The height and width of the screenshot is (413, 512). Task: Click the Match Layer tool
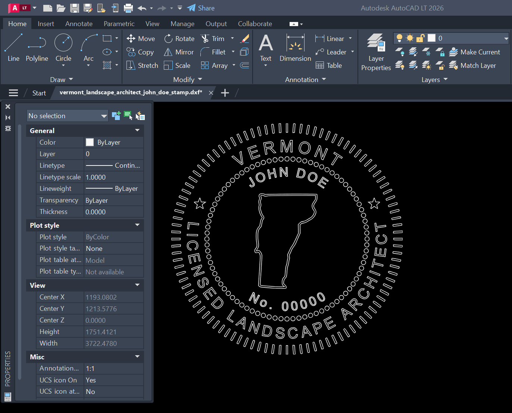pos(472,65)
